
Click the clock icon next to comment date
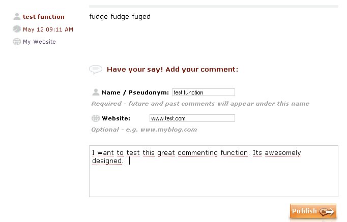17,29
